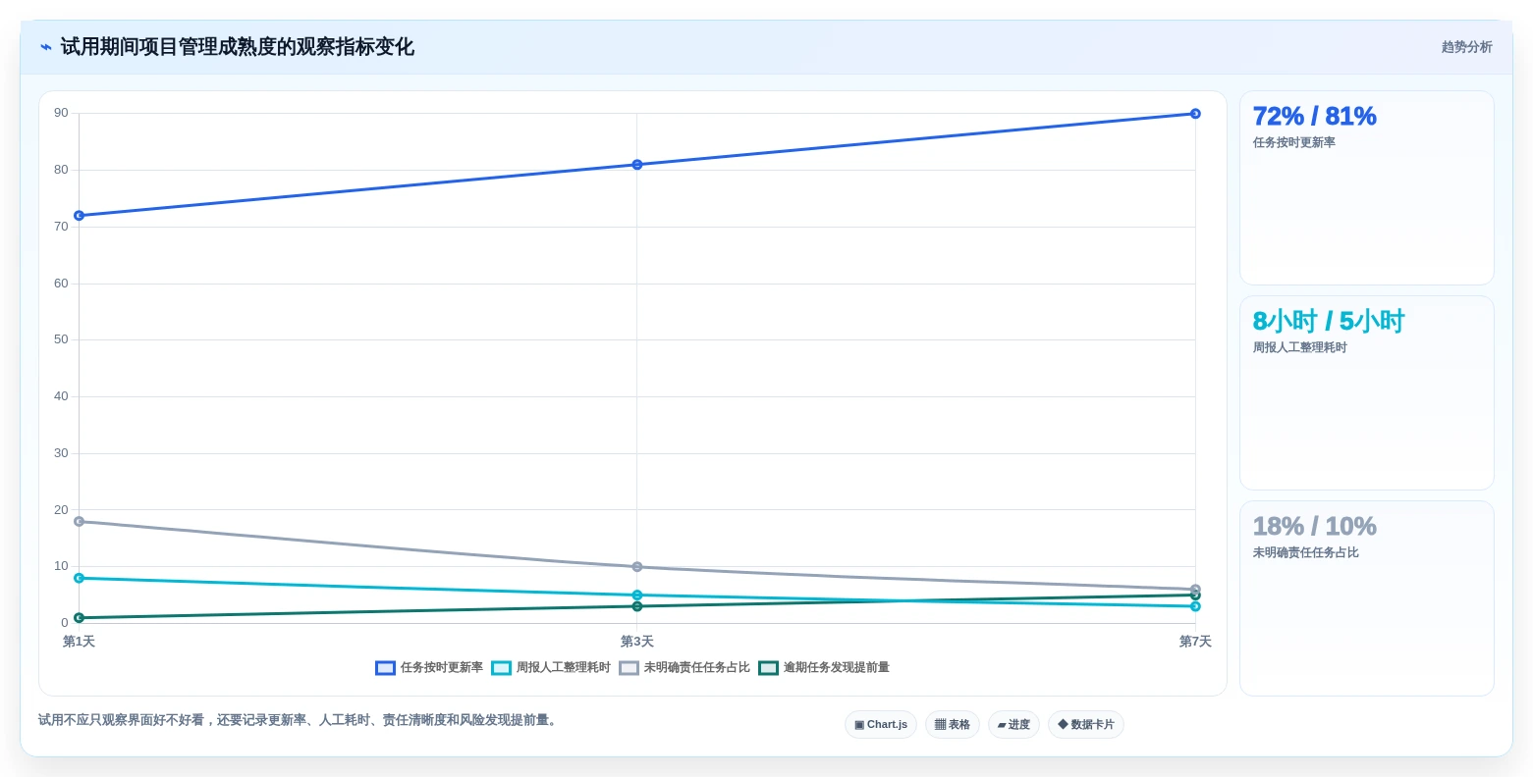Click the 任务按时更新率 data point at 第7天

1195,114
